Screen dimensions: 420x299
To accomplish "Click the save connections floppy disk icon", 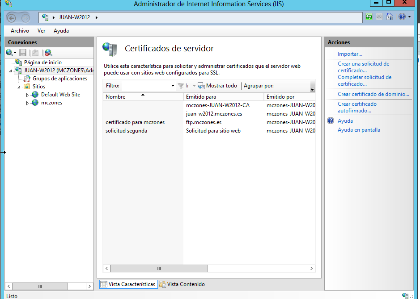I will 23,52.
